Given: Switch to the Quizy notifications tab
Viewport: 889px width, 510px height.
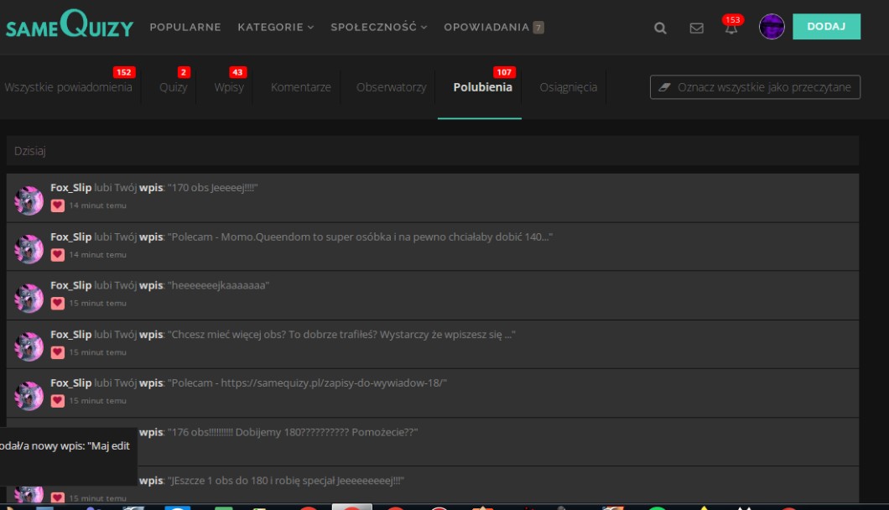Looking at the screenshot, I should pos(174,87).
